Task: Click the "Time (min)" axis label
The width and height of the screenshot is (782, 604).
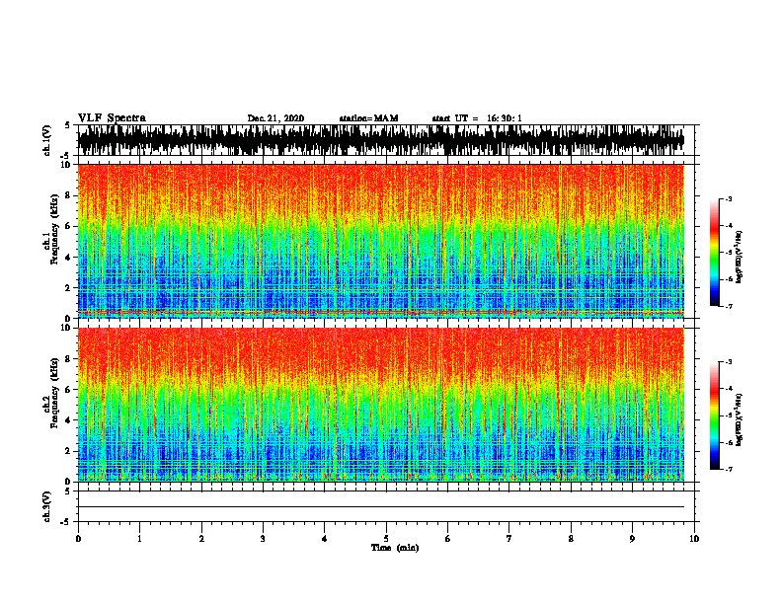Action: click(x=395, y=548)
